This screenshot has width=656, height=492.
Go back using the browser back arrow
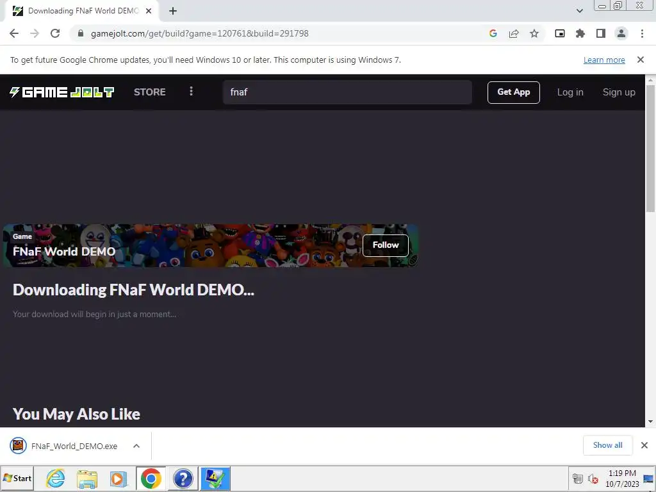[x=14, y=33]
